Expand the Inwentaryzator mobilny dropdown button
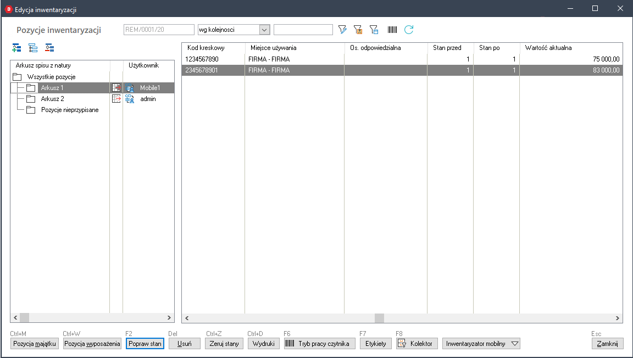The width and height of the screenshot is (633, 358). 515,344
